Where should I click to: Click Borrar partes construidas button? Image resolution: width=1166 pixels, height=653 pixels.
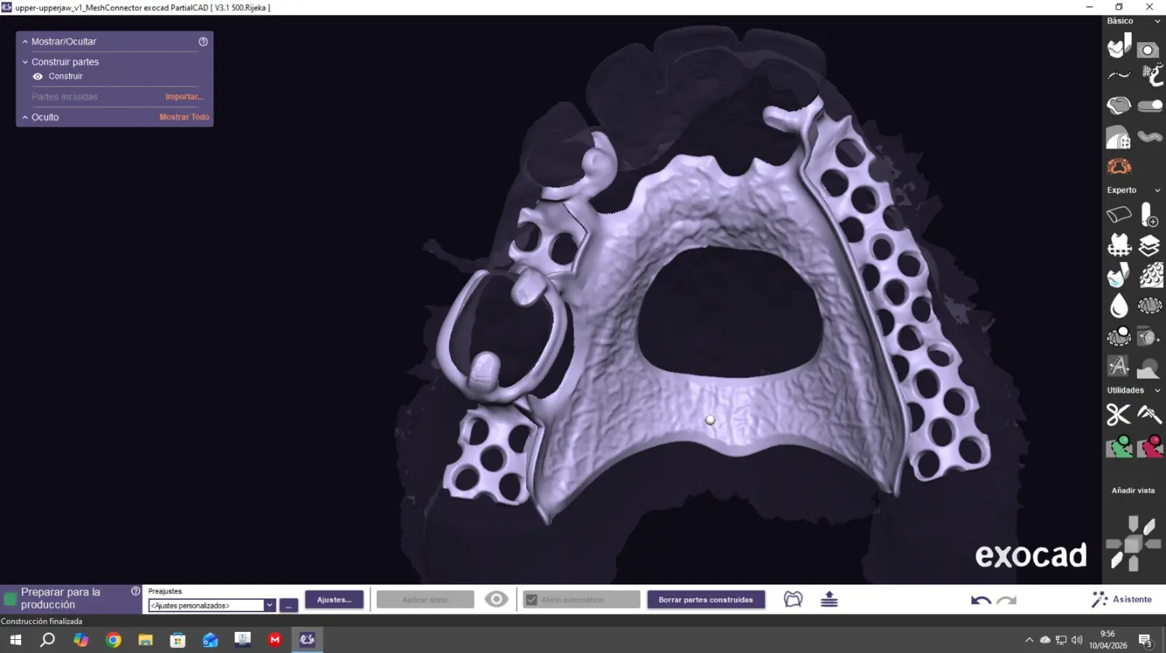[x=705, y=600]
